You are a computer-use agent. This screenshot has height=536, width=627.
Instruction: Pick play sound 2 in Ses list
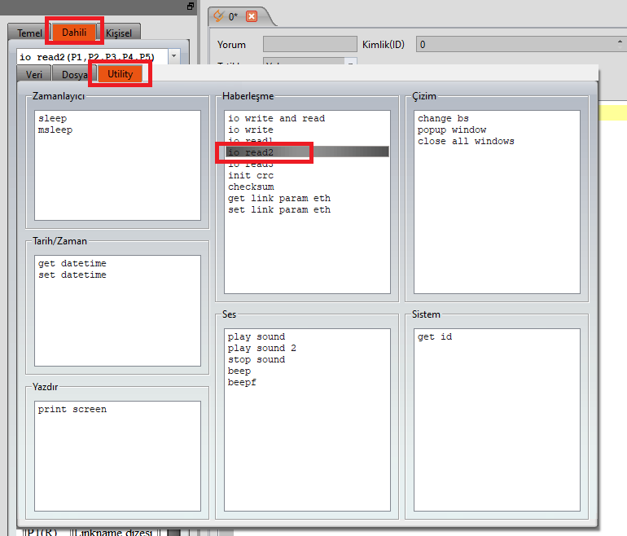pos(262,349)
